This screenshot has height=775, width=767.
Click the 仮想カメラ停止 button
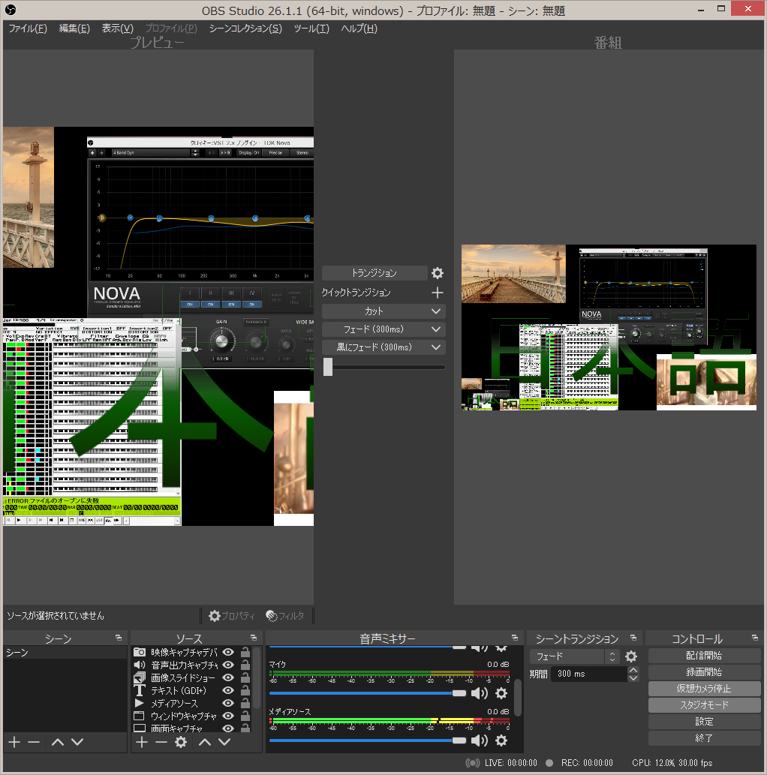tap(704, 689)
